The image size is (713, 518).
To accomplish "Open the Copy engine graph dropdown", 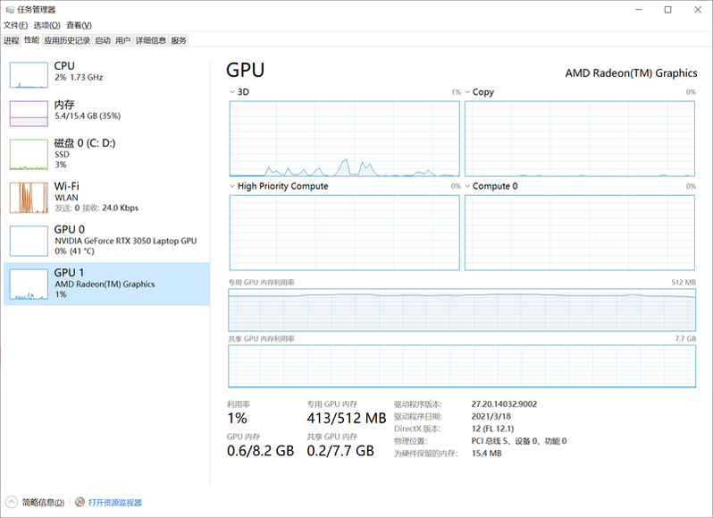I will point(467,92).
